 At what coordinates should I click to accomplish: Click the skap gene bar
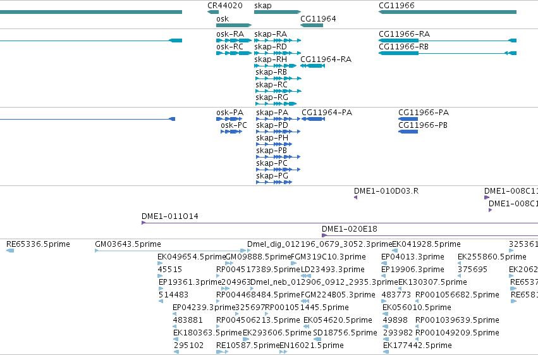click(x=278, y=12)
